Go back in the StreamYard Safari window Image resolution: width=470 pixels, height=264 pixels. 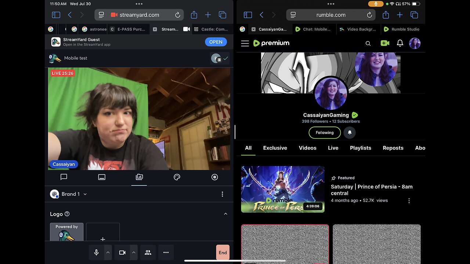tap(70, 15)
